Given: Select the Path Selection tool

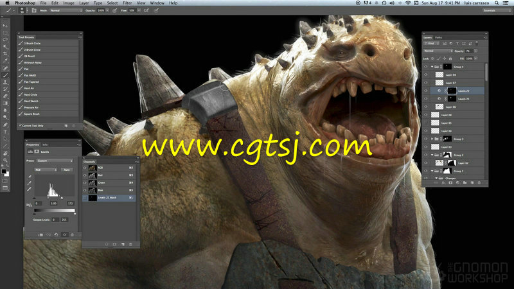Looking at the screenshot, I should click(5, 139).
